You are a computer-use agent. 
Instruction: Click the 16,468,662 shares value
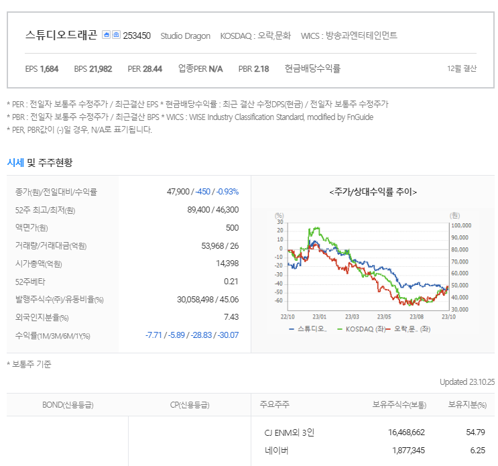click(x=406, y=432)
